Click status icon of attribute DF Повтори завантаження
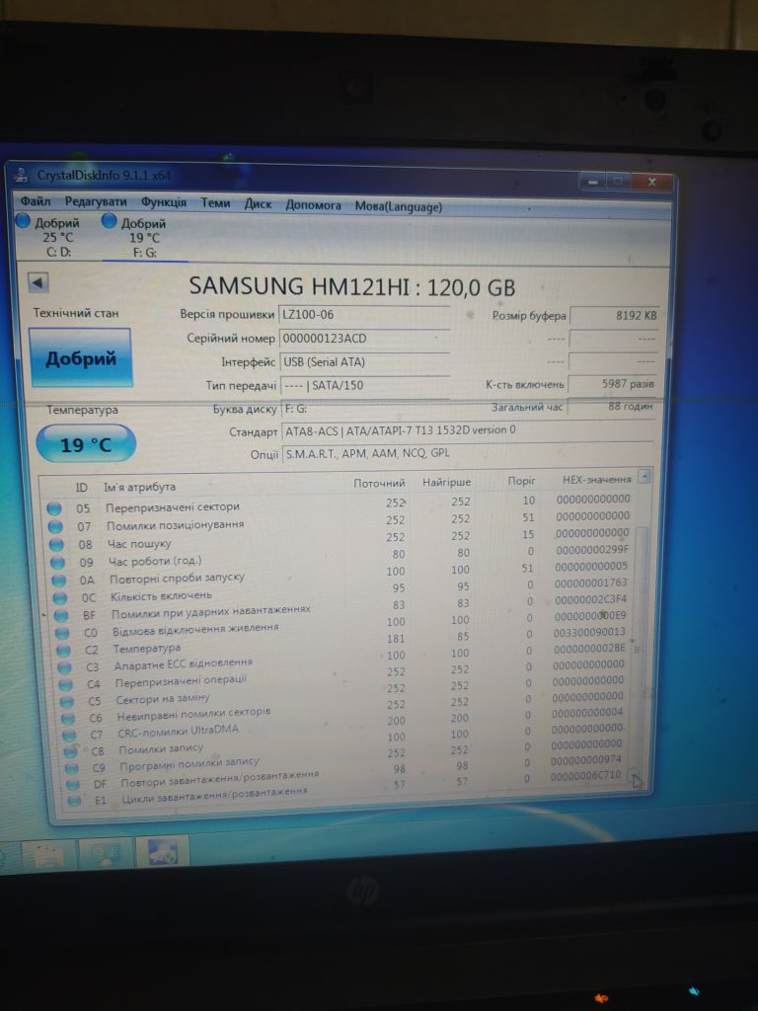The width and height of the screenshot is (758, 1011). [x=73, y=785]
